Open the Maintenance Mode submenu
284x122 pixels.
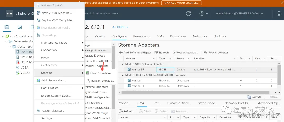(x=59, y=43)
